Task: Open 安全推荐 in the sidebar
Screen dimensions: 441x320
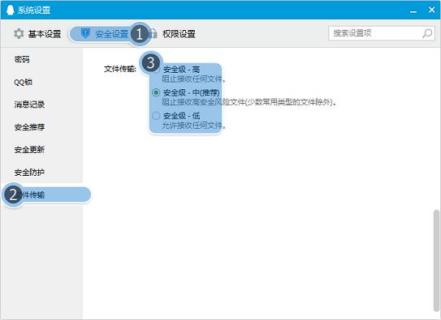Action: [x=29, y=127]
